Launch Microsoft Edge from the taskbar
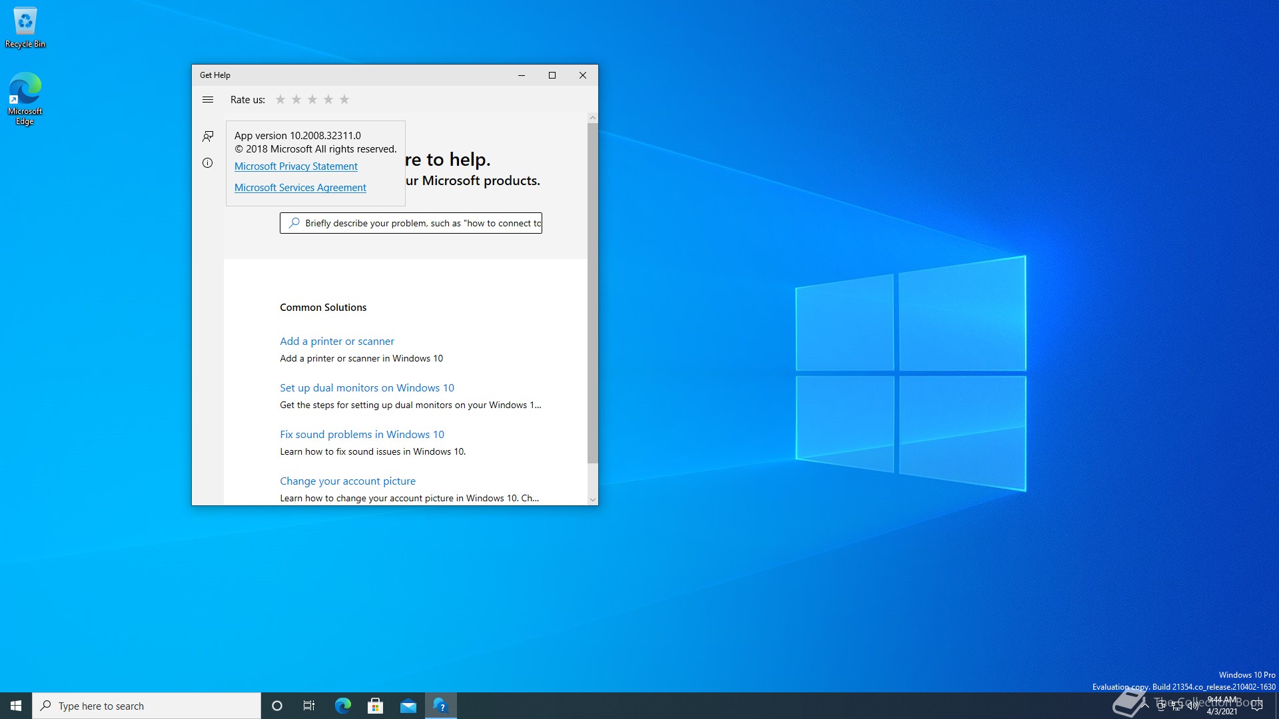 pyautogui.click(x=342, y=706)
